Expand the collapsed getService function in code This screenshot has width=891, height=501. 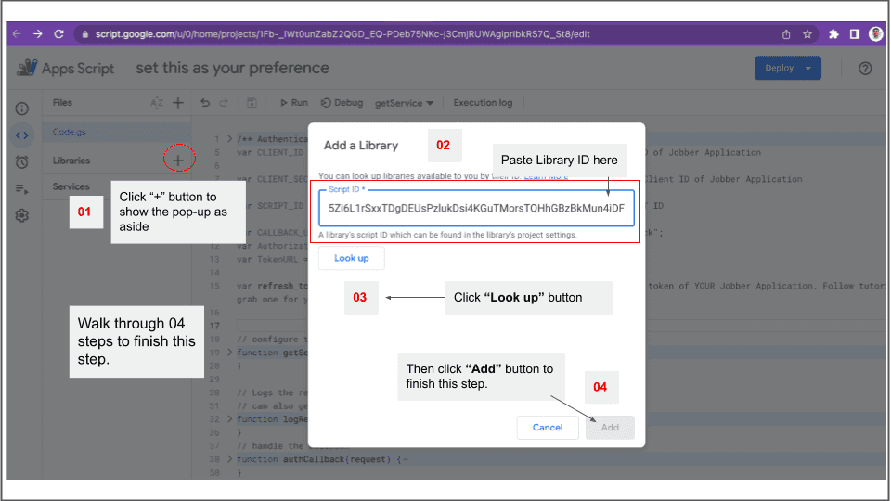pos(231,353)
